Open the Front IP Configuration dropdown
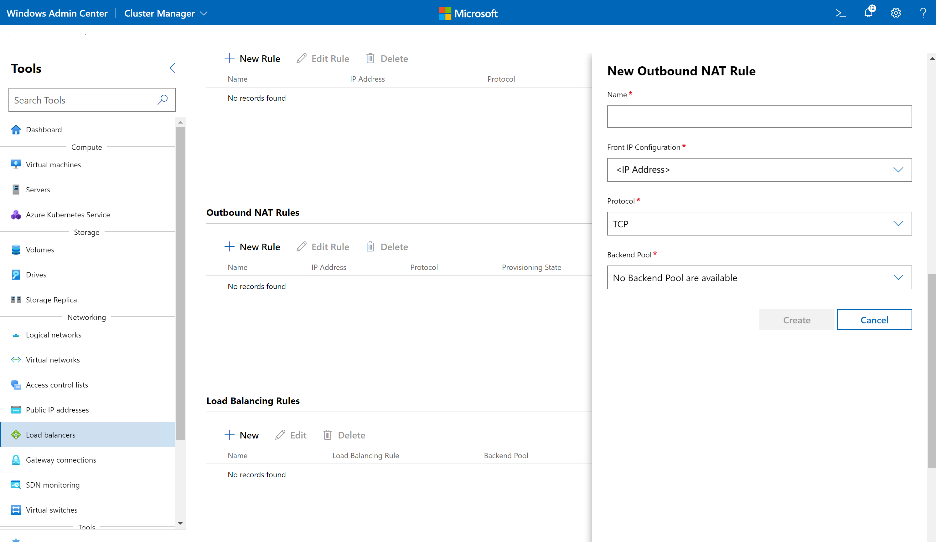Image resolution: width=936 pixels, height=542 pixels. point(759,170)
